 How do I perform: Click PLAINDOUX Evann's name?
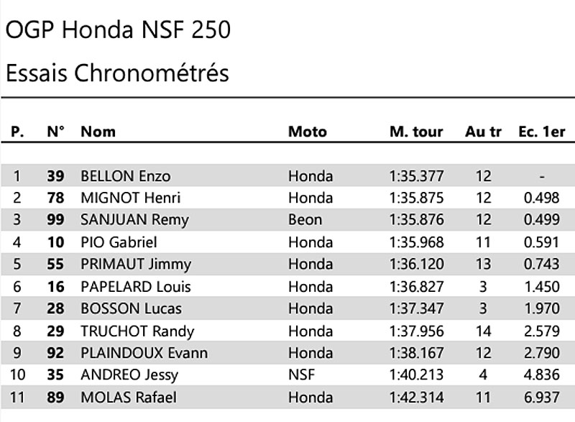(x=144, y=353)
